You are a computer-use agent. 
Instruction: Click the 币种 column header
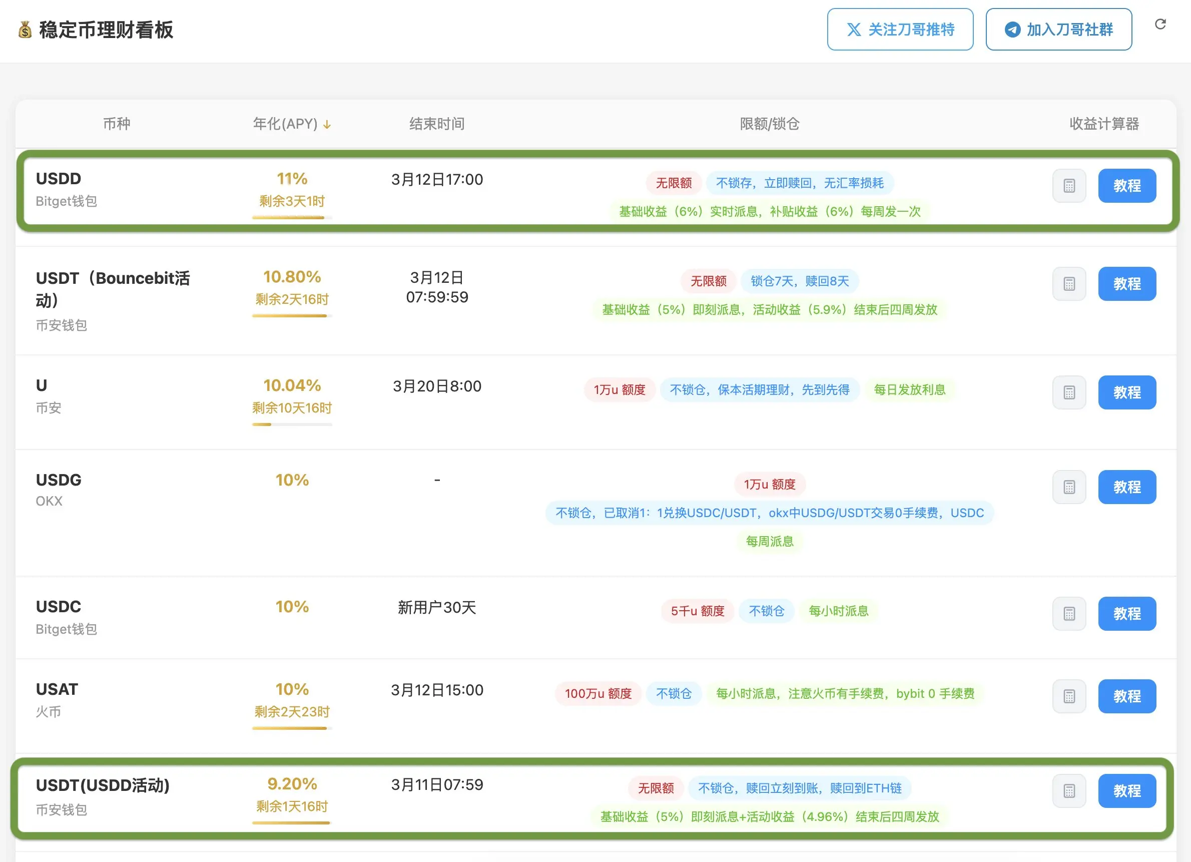coord(117,124)
